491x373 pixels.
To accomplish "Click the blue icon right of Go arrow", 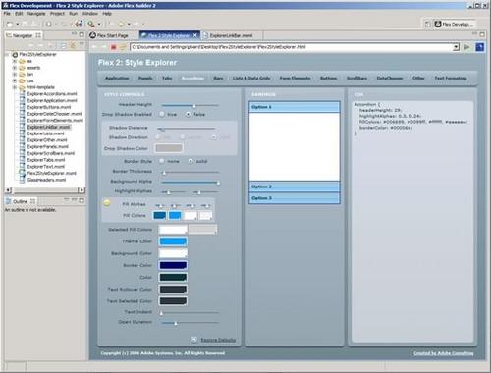I will pos(479,47).
